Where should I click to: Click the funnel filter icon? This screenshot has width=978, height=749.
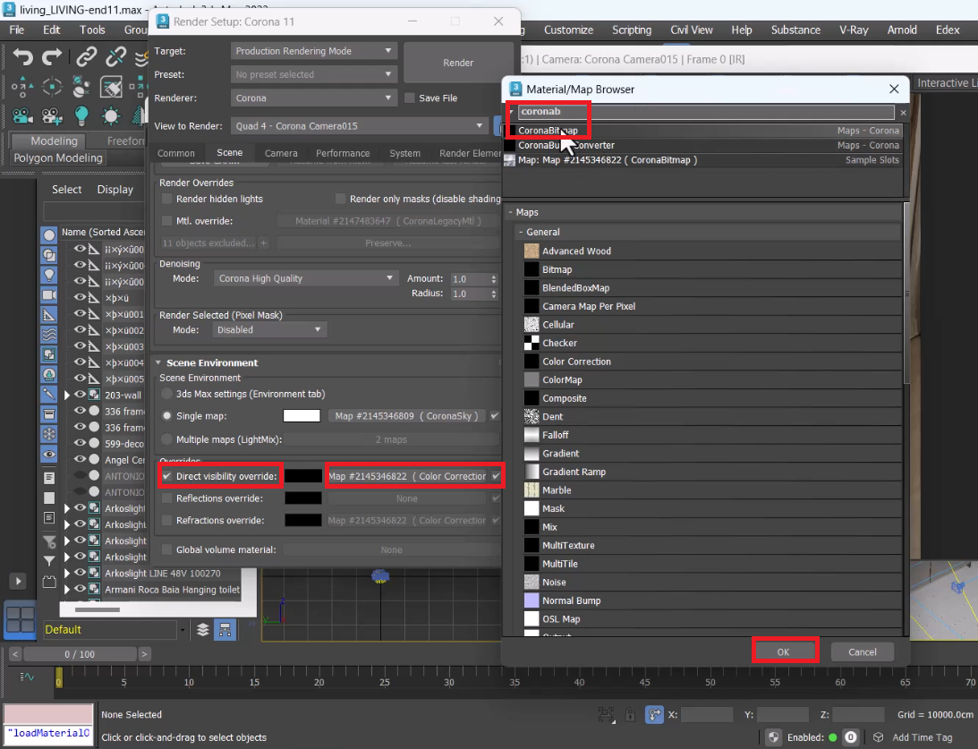49,561
